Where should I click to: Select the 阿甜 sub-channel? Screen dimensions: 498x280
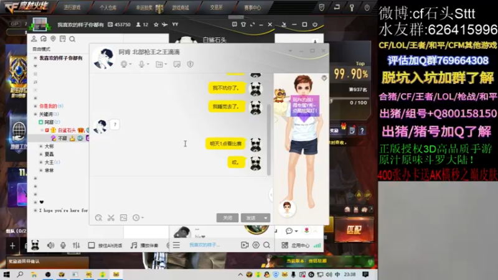(49, 122)
